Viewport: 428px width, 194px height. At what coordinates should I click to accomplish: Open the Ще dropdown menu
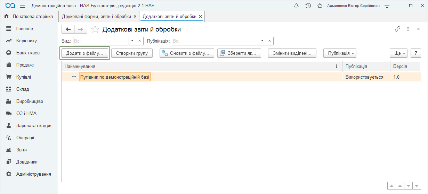[398, 53]
